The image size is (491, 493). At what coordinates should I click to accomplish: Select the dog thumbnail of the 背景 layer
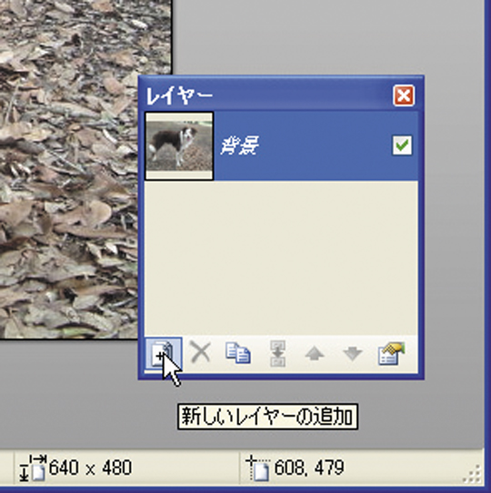click(179, 146)
